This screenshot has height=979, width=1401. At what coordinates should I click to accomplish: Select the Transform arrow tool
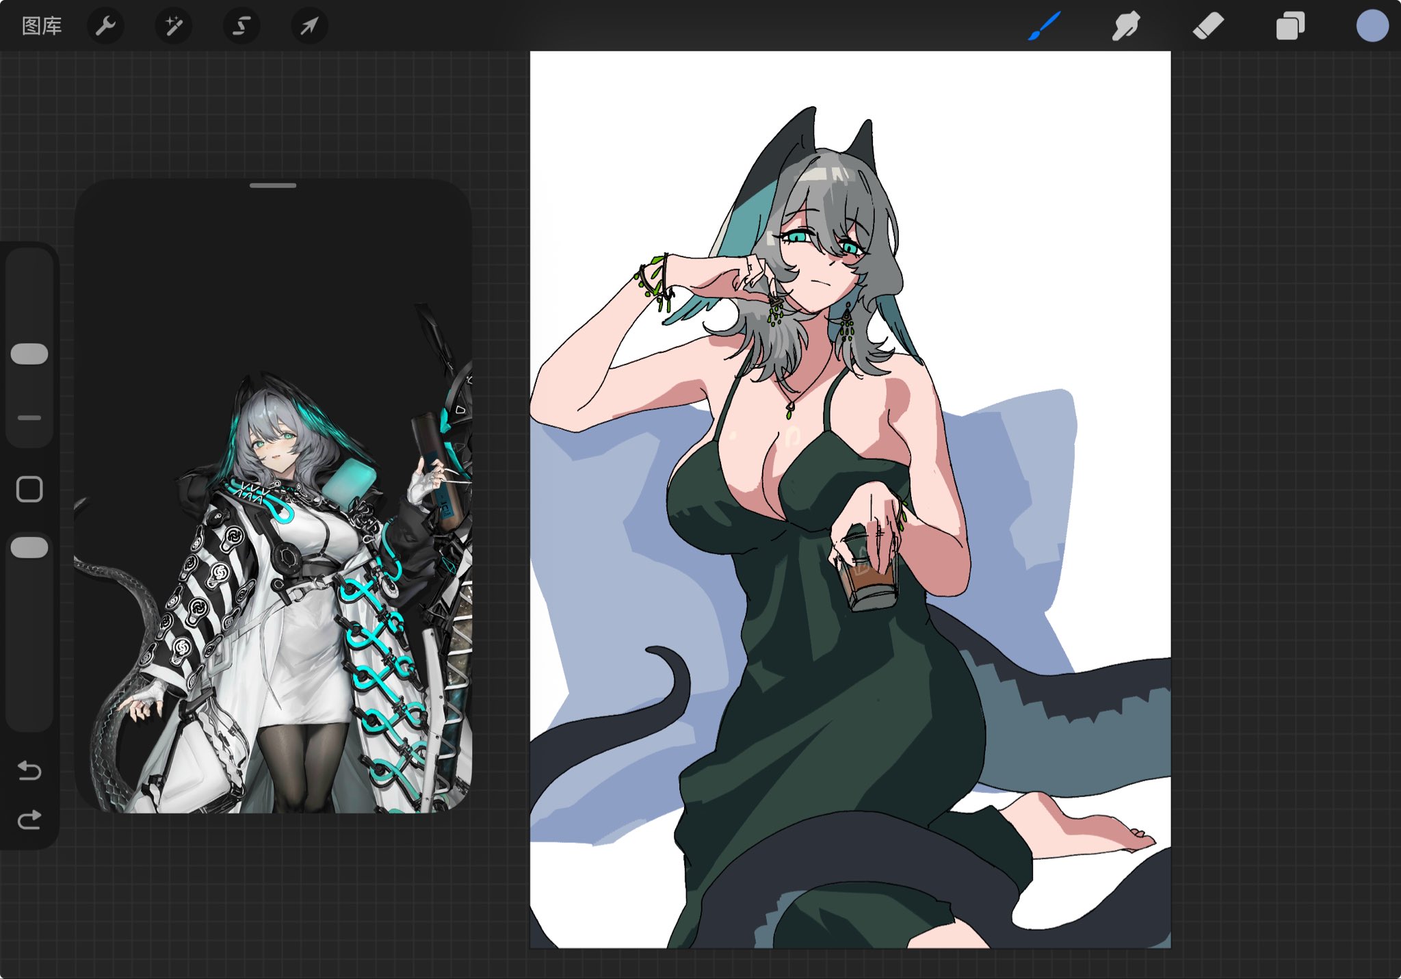point(309,26)
